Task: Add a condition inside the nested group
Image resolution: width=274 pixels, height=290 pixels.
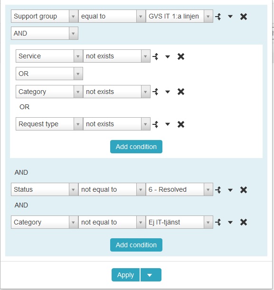Action: click(136, 147)
